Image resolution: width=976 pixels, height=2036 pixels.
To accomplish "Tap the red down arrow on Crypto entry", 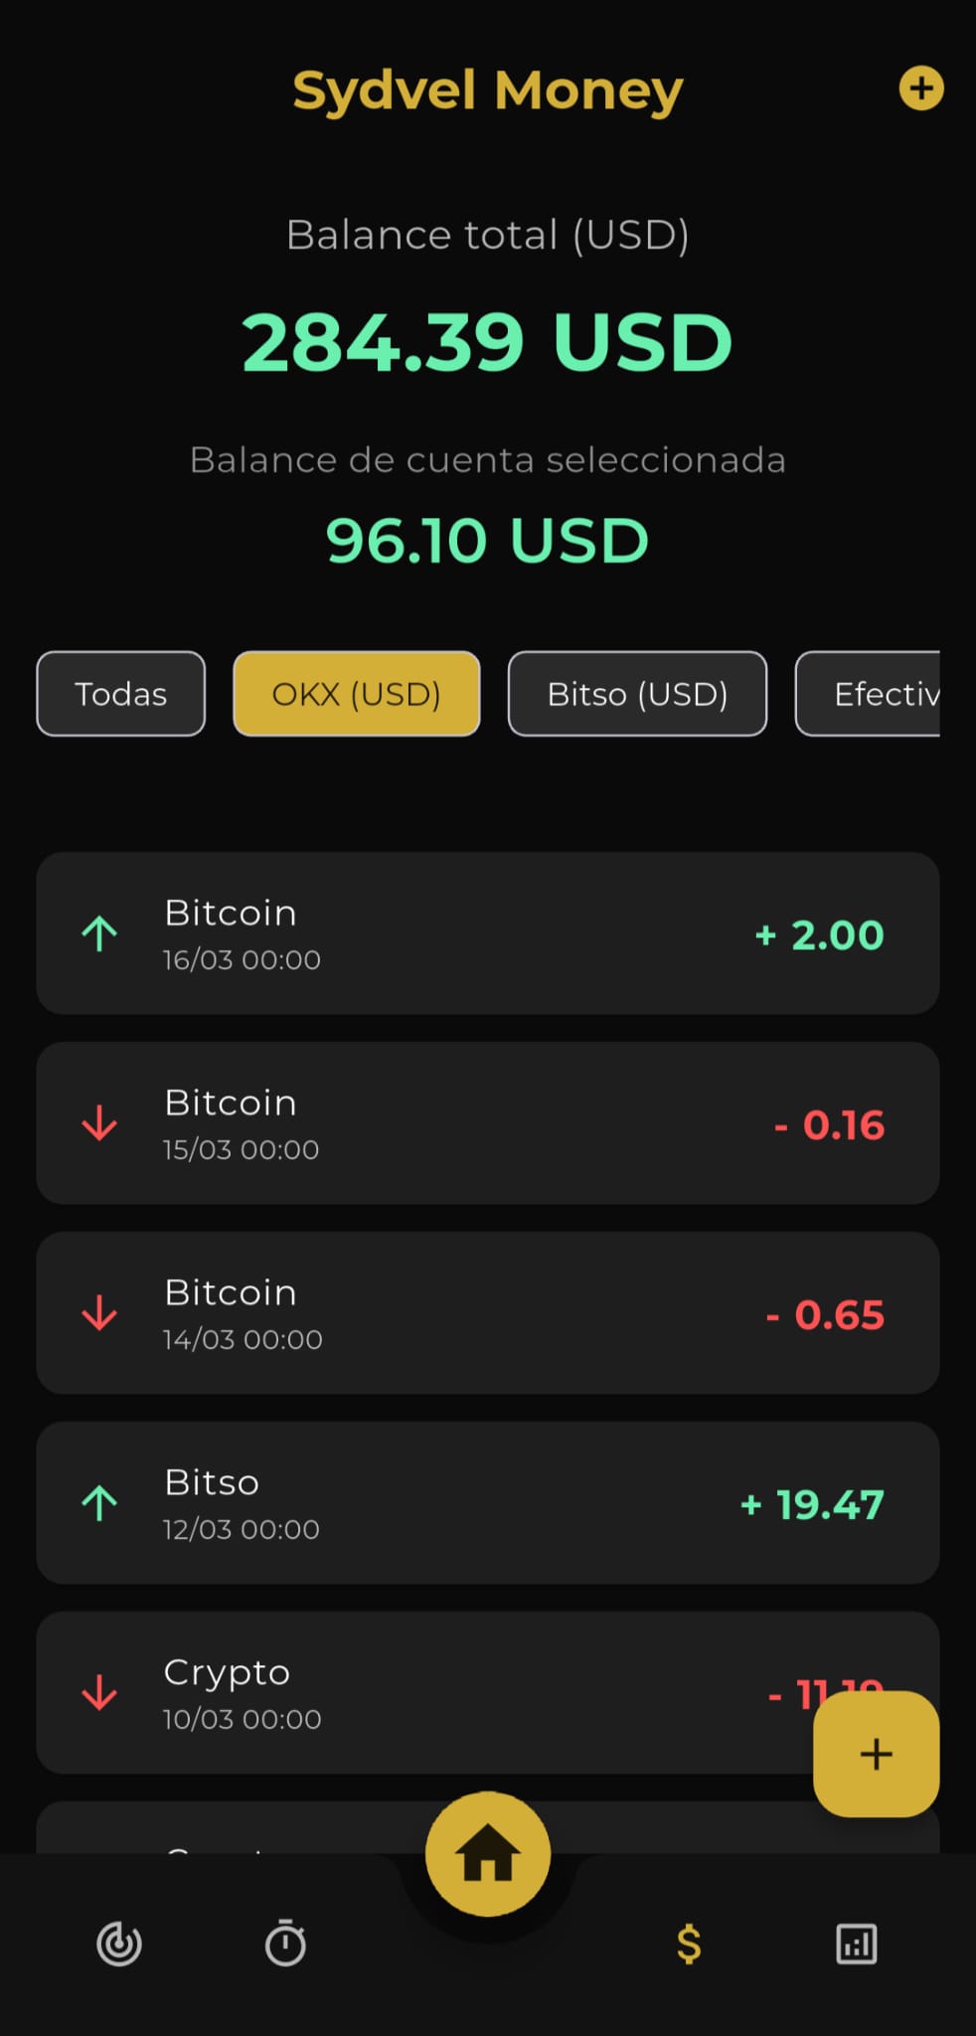I will [x=99, y=1692].
